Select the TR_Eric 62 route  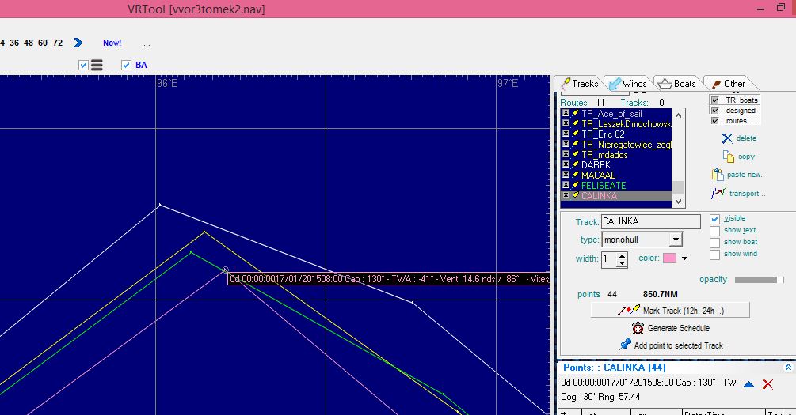pos(603,134)
